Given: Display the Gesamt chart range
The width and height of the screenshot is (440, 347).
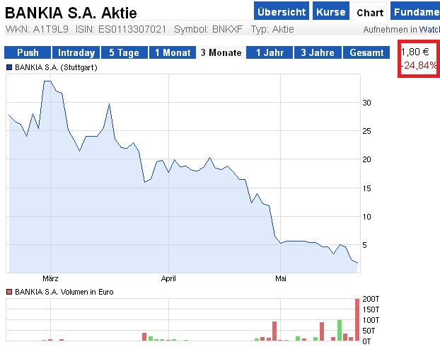Looking at the screenshot, I should tap(366, 53).
